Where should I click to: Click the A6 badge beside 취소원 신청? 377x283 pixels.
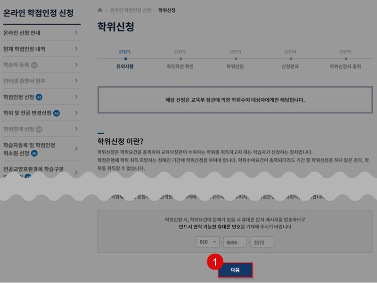[x=34, y=154]
